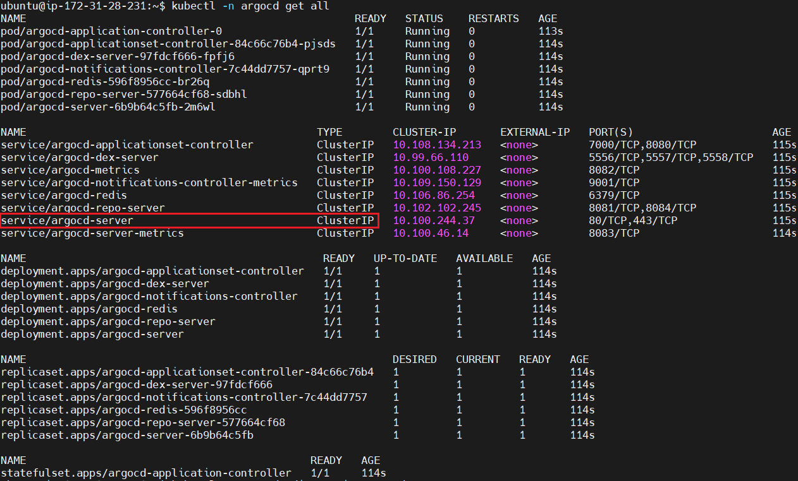Click the red-boxed service/argocd-server row
This screenshot has height=481, width=798.
tap(189, 220)
